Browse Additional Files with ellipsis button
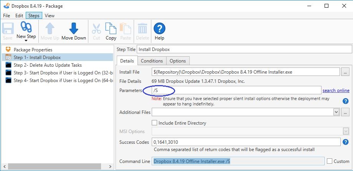Viewport: 353px width, 171px height. tap(345, 112)
